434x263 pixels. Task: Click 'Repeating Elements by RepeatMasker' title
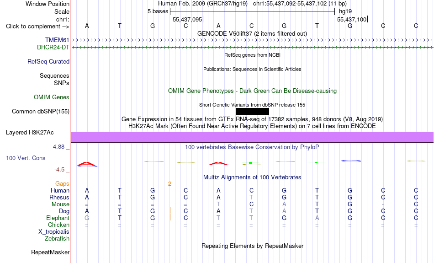click(253, 246)
